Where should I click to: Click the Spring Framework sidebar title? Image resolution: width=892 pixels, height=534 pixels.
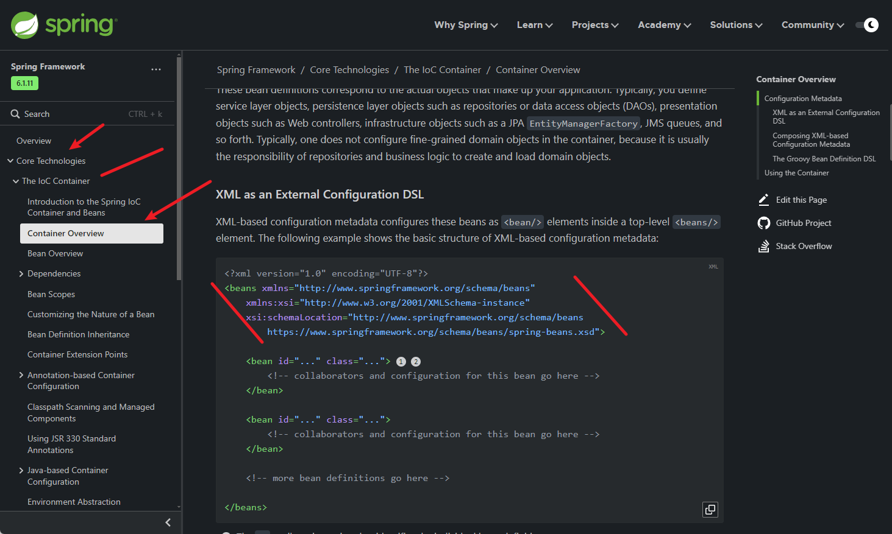pos(48,66)
